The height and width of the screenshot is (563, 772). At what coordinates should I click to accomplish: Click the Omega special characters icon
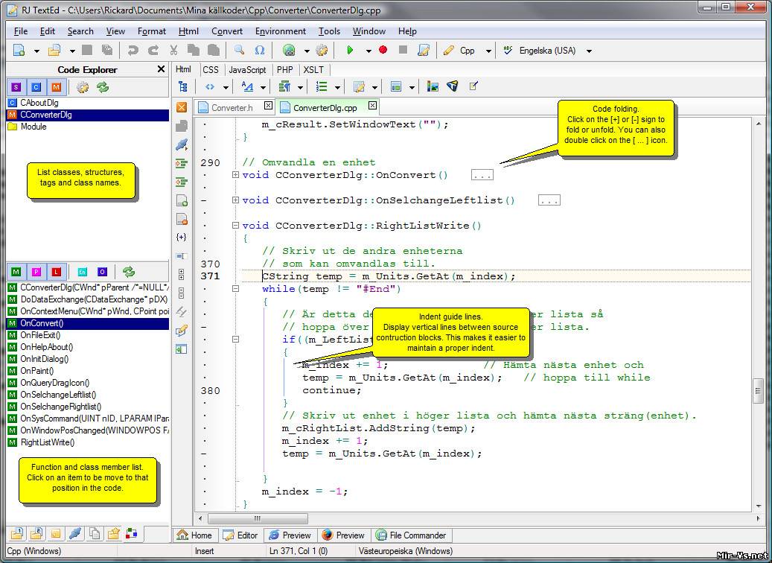[260, 51]
